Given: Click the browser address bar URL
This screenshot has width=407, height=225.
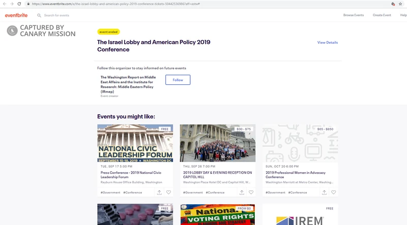Looking at the screenshot, I should point(116,4).
